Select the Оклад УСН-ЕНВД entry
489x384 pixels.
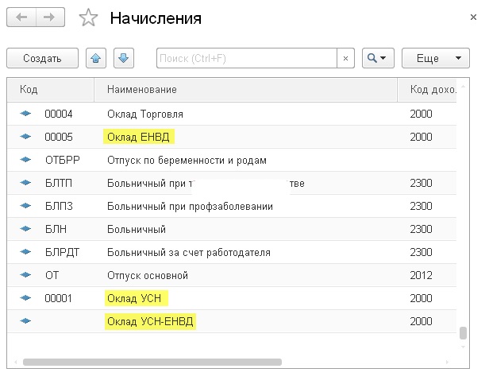point(150,321)
